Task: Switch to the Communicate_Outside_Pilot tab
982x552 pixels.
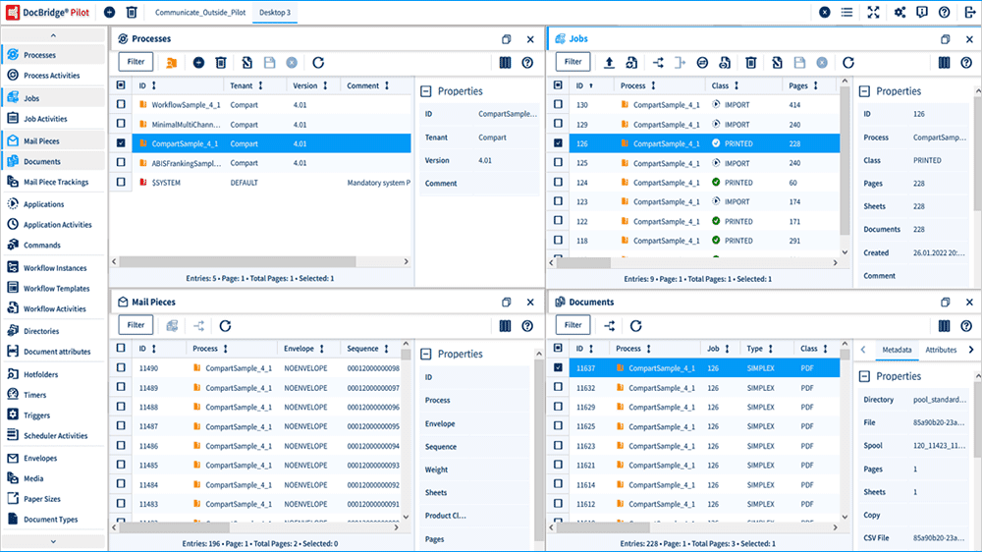Action: (201, 13)
